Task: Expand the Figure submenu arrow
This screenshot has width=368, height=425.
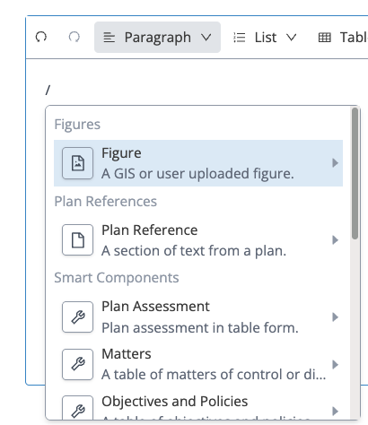Action: click(x=335, y=163)
